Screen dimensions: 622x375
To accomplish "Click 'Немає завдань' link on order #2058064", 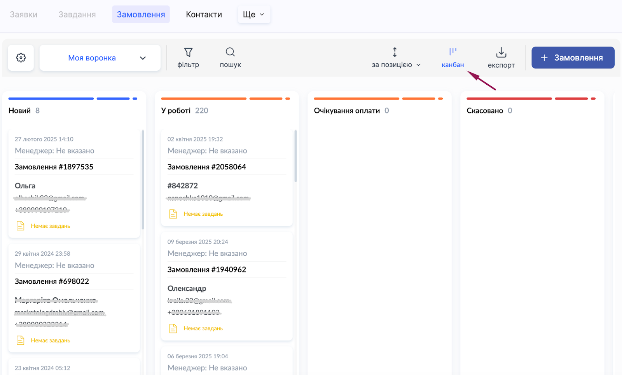I will [x=203, y=214].
